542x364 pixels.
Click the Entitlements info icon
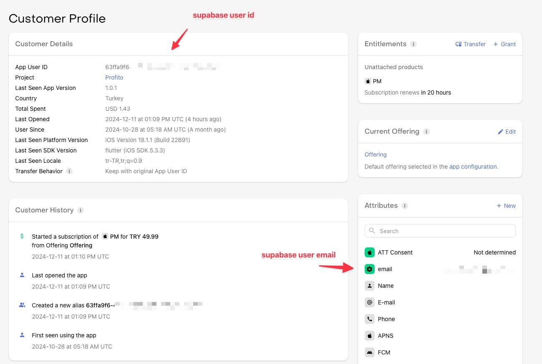point(413,44)
